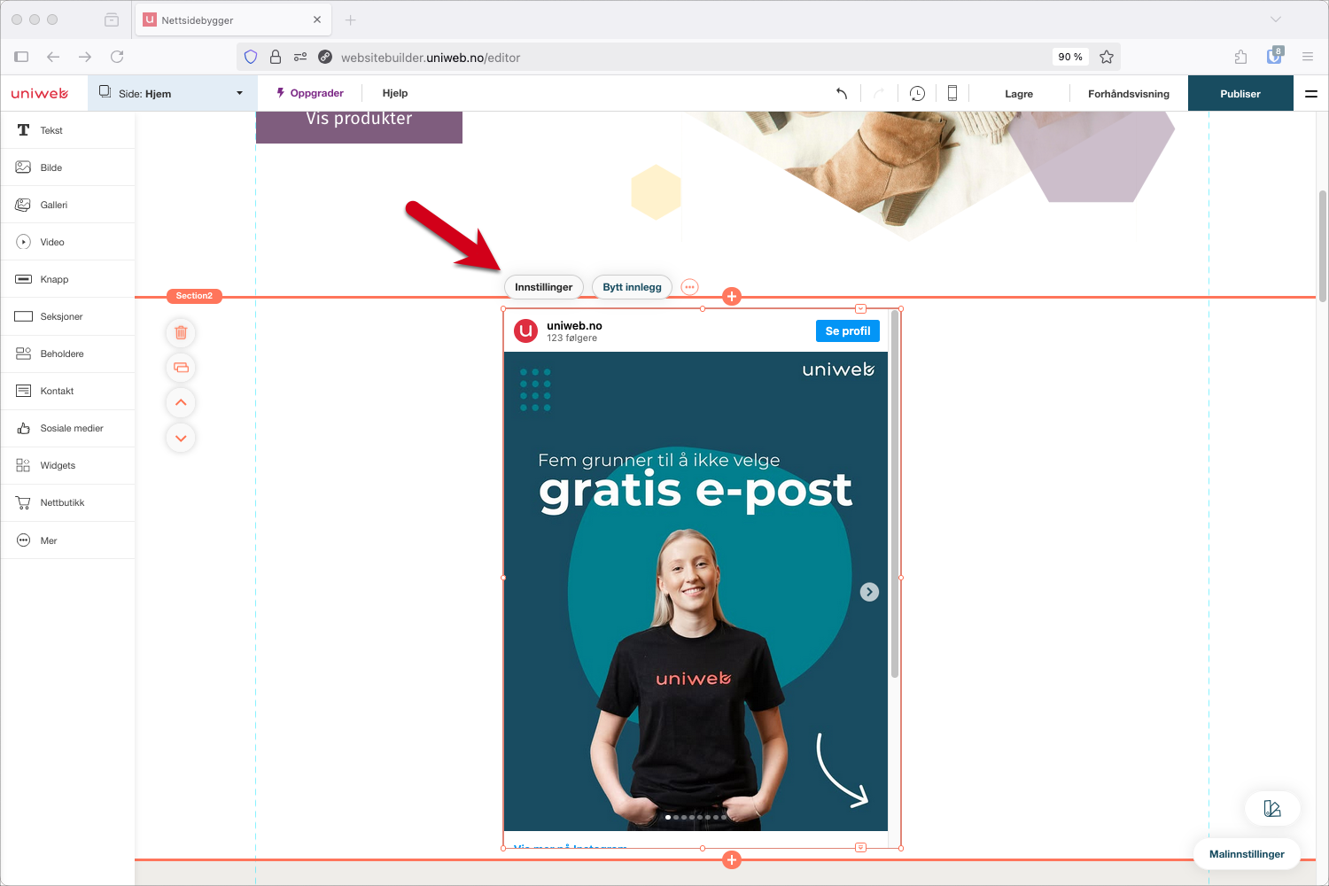The image size is (1329, 886).
Task: Click the Oppgrader menu item
Action: click(310, 93)
